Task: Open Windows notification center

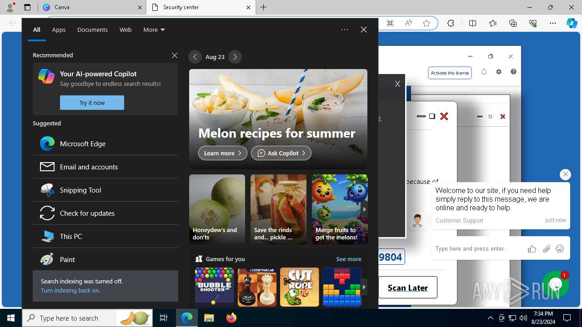Action: point(567,318)
